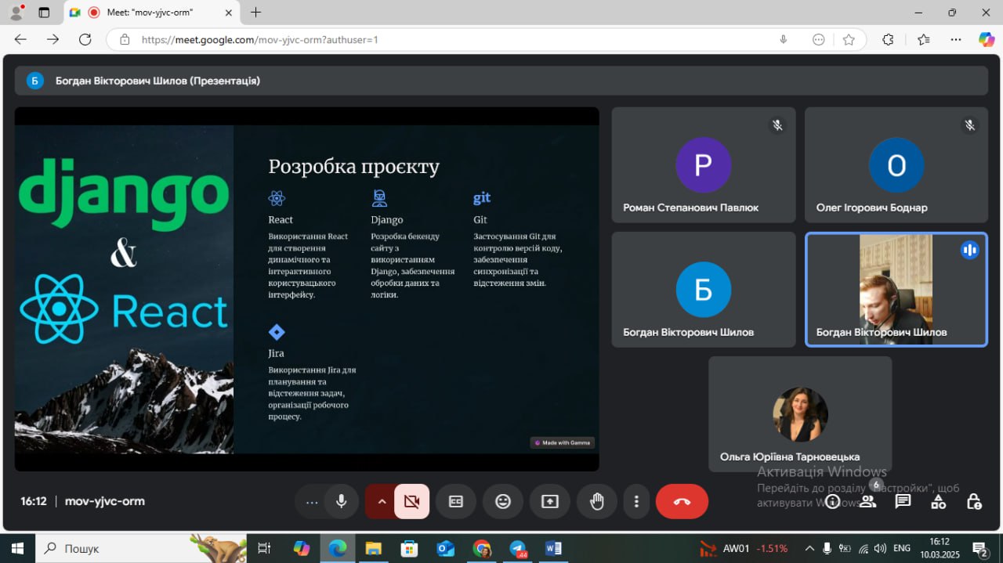Click the browser profile avatar icon
The width and height of the screenshot is (1003, 563).
point(16,13)
